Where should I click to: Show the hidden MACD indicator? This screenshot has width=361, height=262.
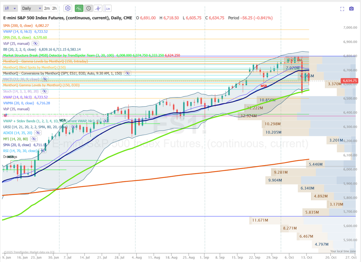click(45, 79)
